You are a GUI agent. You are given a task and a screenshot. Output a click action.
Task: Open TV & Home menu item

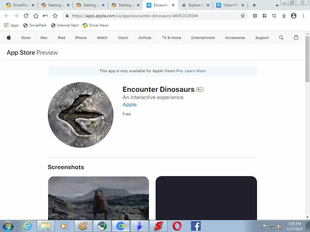[x=172, y=38]
